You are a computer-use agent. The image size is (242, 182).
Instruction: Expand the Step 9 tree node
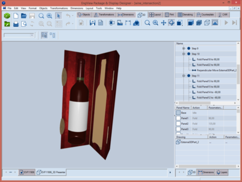(184, 49)
